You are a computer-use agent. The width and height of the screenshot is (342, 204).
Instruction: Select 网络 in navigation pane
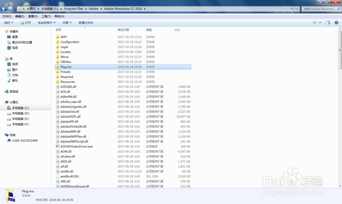click(x=12, y=135)
